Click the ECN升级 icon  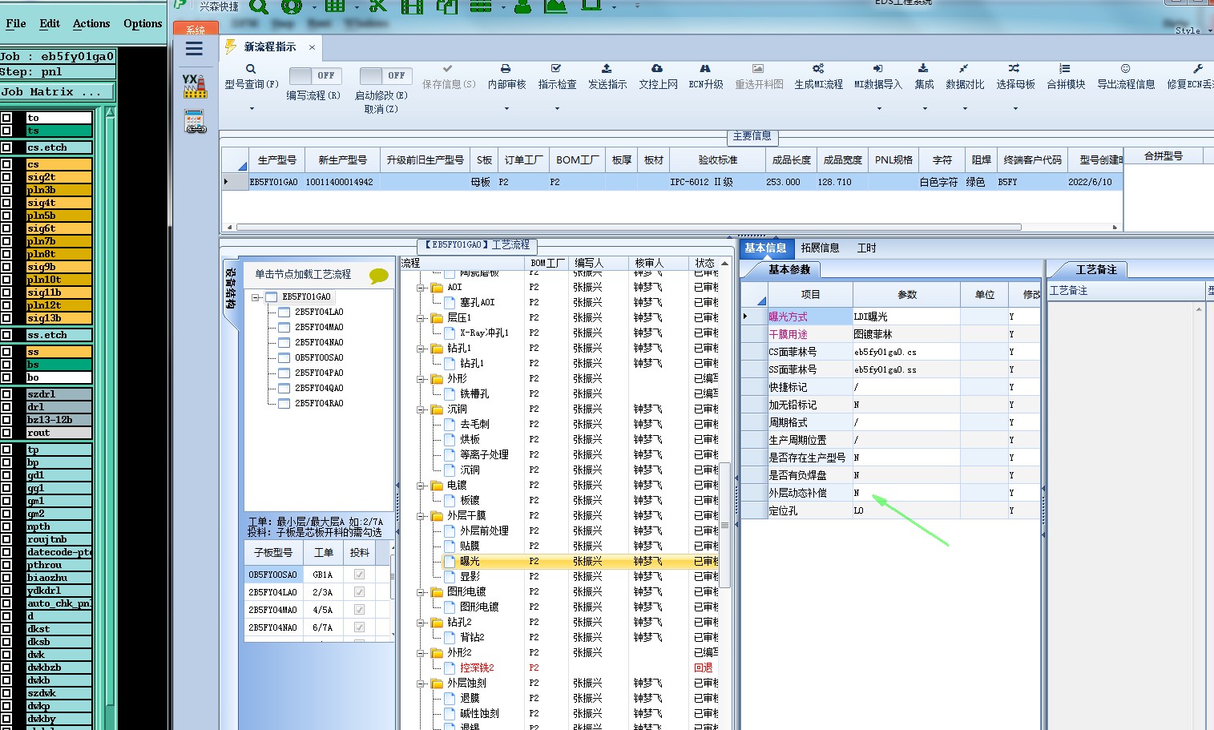tap(705, 69)
